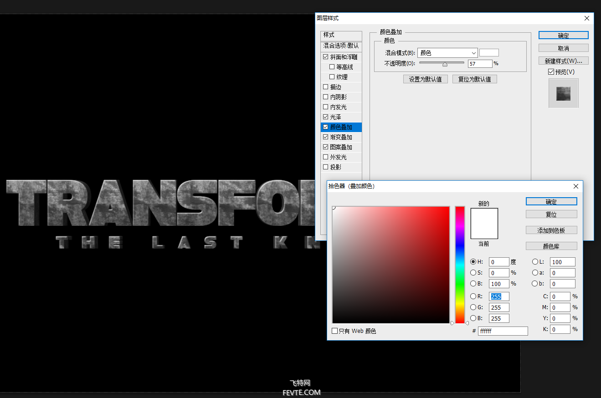Image resolution: width=601 pixels, height=398 pixels.
Task: Select the 斜面和浮雕 style entry
Action: (x=341, y=57)
